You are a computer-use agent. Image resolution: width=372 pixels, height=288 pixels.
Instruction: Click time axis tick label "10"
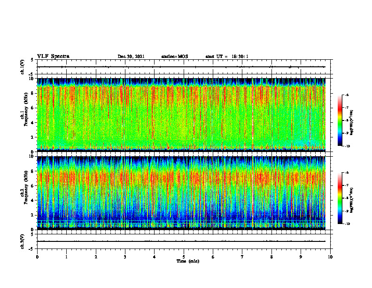click(x=330, y=257)
